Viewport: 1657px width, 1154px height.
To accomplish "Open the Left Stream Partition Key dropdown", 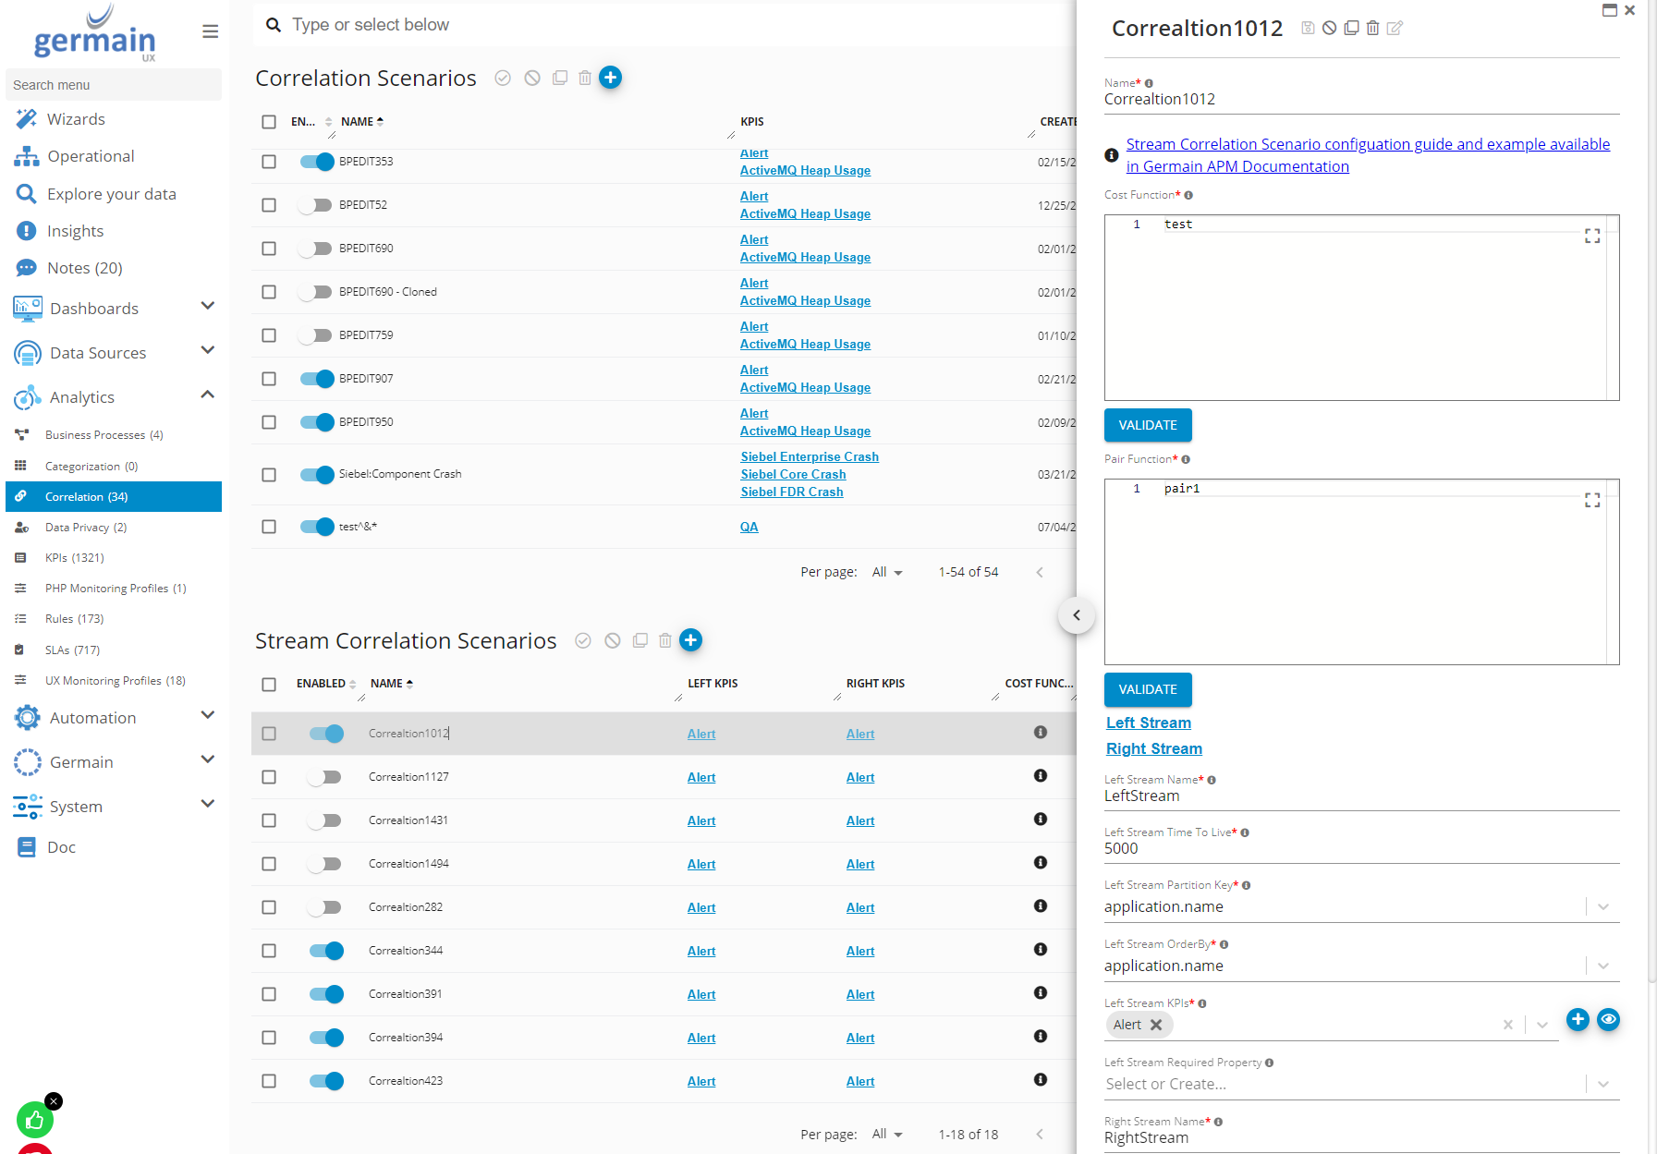I will [x=1602, y=907].
